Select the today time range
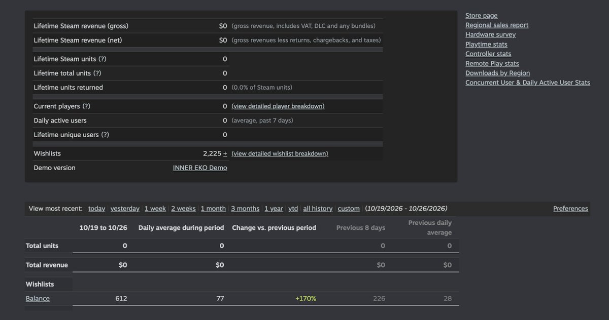This screenshot has width=609, height=320. pos(96,209)
